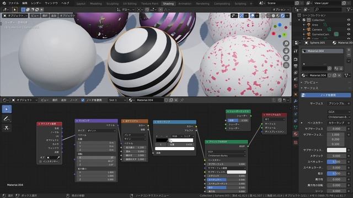
Task: Click the 'ノードを使用' button in properties
Action: point(325,95)
